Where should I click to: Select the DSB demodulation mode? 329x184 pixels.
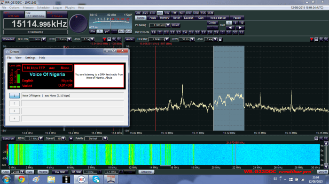pyautogui.click(x=188, y=13)
